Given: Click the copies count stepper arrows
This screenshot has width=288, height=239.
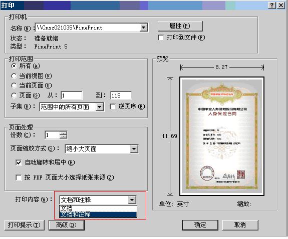Looking at the screenshot, I should point(64,135).
